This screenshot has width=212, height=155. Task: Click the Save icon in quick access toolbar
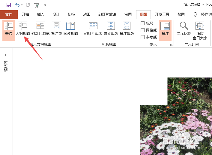coord(9,5)
